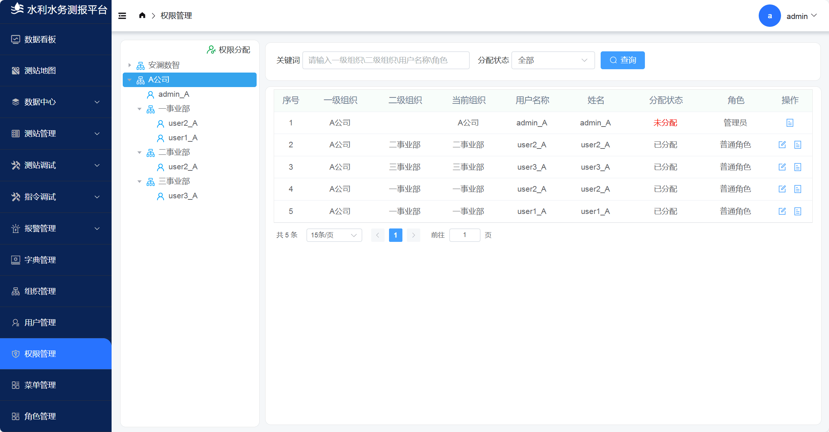Click the home breadcrumb icon
This screenshot has width=829, height=432.
[142, 15]
